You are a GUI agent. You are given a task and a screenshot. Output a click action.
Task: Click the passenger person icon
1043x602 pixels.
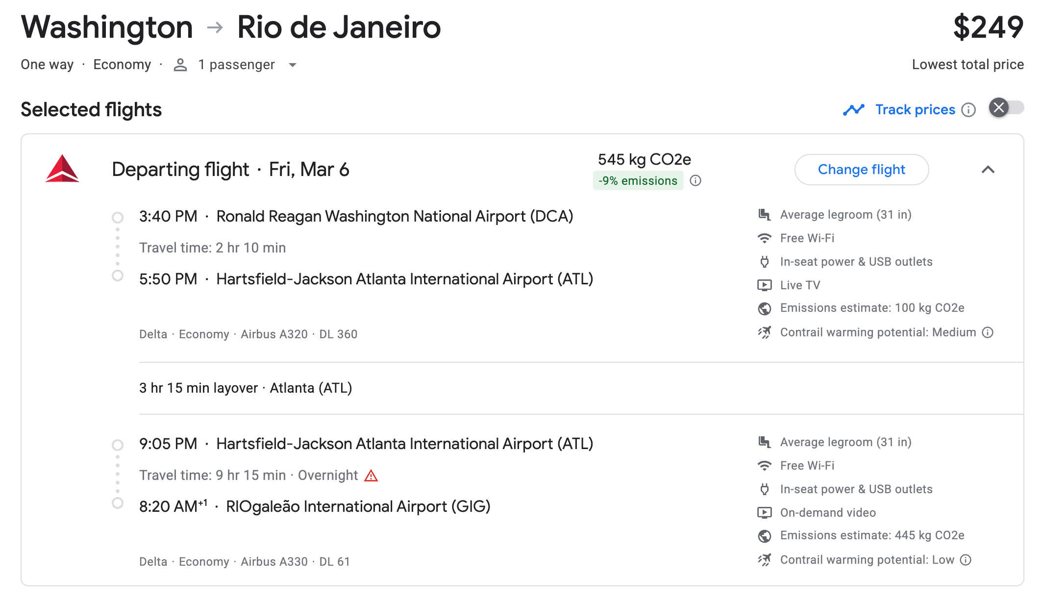pos(180,65)
